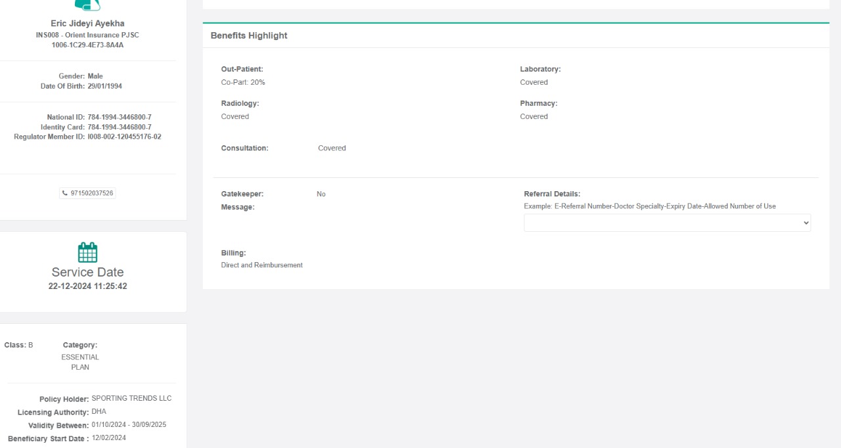The image size is (841, 448).
Task: Click the service timestamp 22-12-2024 11:25:42
Action: [87, 286]
